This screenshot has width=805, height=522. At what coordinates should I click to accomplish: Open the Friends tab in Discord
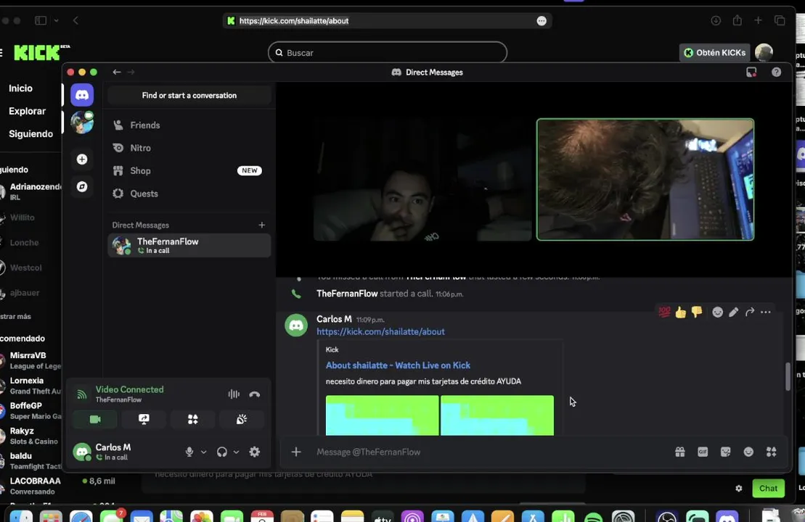[x=189, y=125]
